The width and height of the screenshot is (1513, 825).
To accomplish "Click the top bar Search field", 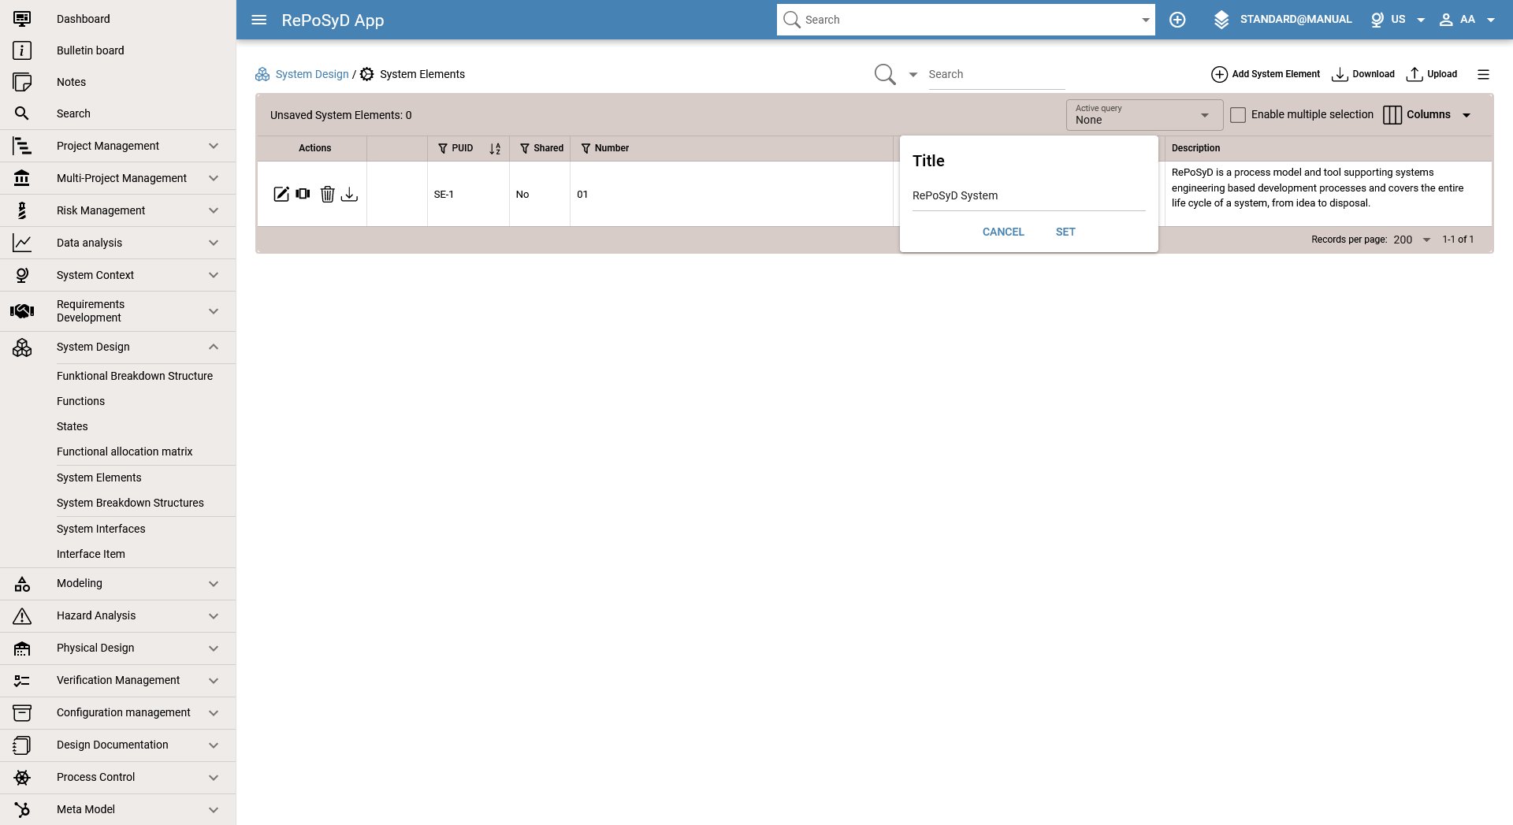I will coord(965,20).
